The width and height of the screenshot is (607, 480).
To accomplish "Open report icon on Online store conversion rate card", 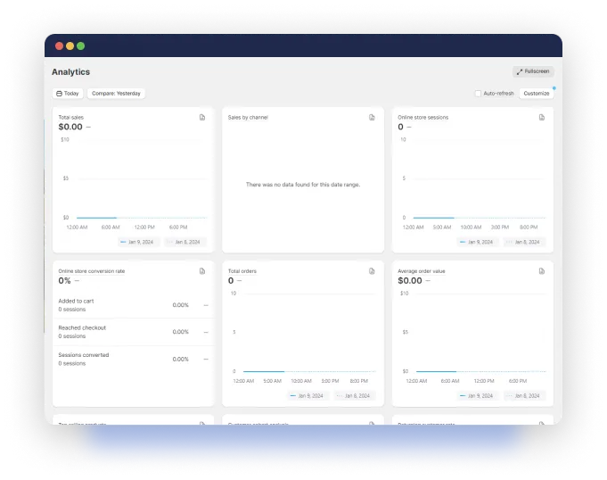I will (202, 270).
